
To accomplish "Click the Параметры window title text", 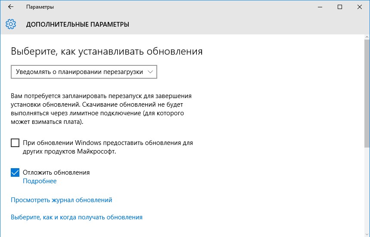I will pos(40,7).
